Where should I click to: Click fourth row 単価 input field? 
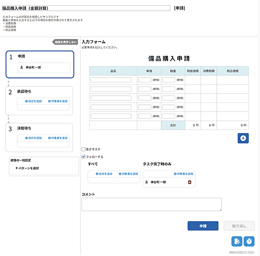(145, 107)
